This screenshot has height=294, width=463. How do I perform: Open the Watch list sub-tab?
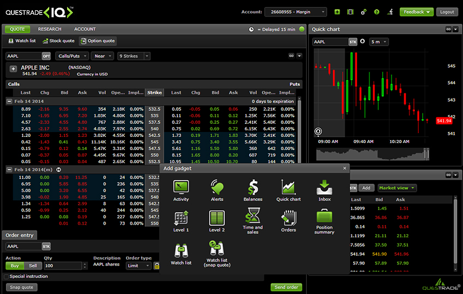click(22, 41)
